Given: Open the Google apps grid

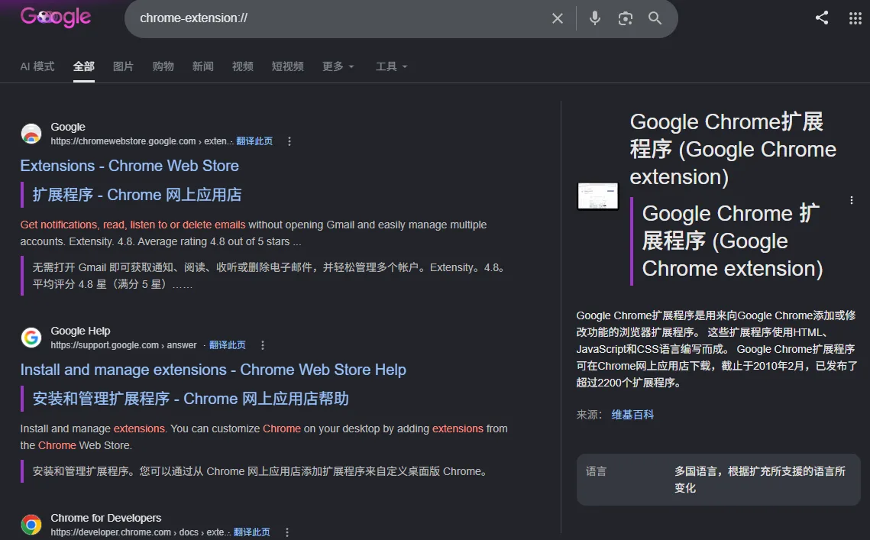Looking at the screenshot, I should pyautogui.click(x=855, y=18).
